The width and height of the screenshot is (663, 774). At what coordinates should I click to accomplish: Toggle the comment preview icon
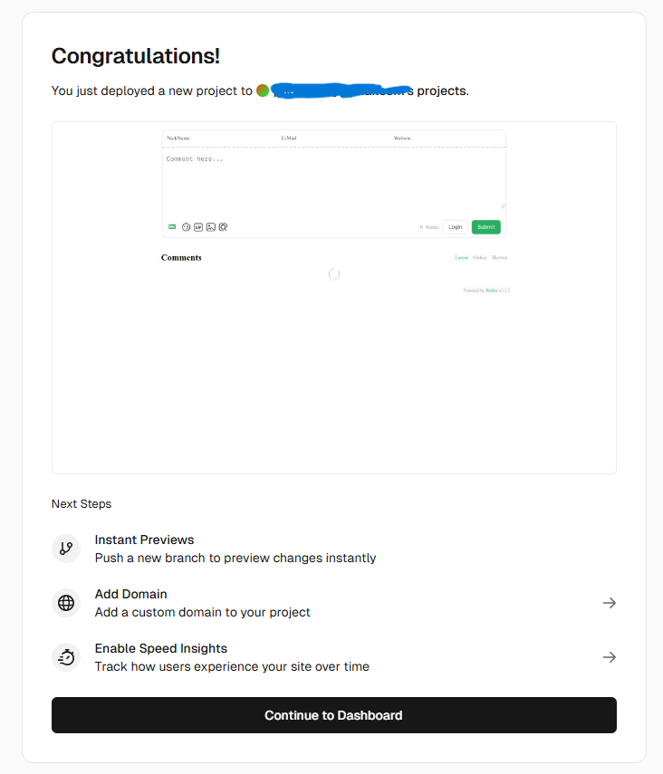click(223, 227)
